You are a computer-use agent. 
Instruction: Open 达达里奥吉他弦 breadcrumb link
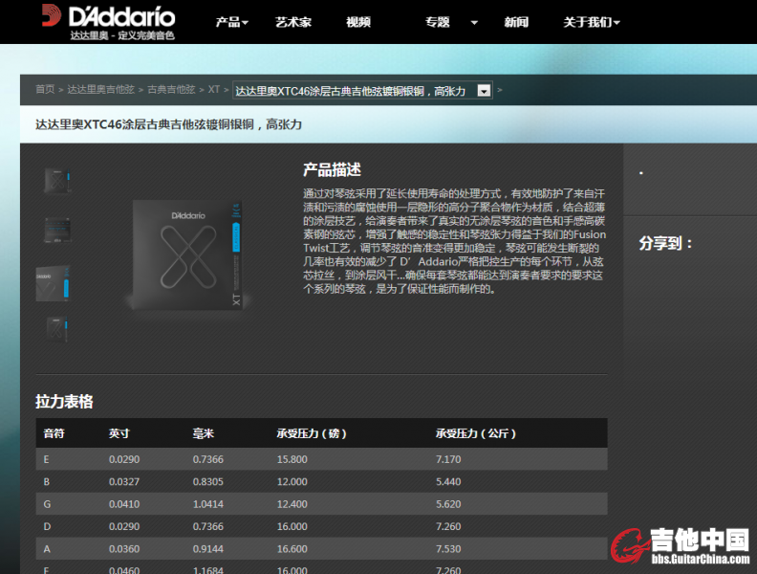click(x=101, y=89)
